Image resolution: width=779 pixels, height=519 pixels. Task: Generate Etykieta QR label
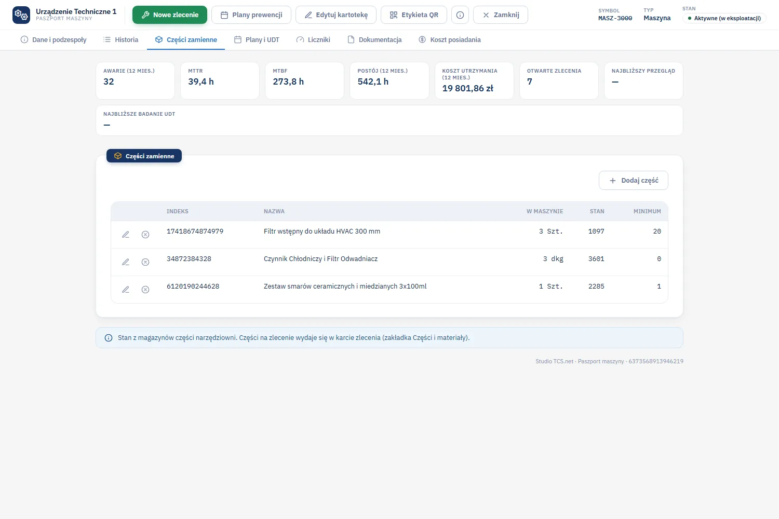click(414, 15)
